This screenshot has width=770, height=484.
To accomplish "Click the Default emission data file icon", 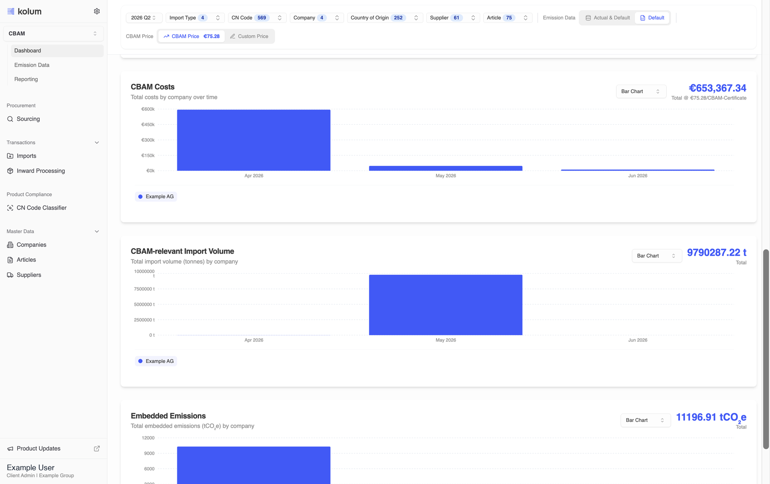I will [642, 18].
